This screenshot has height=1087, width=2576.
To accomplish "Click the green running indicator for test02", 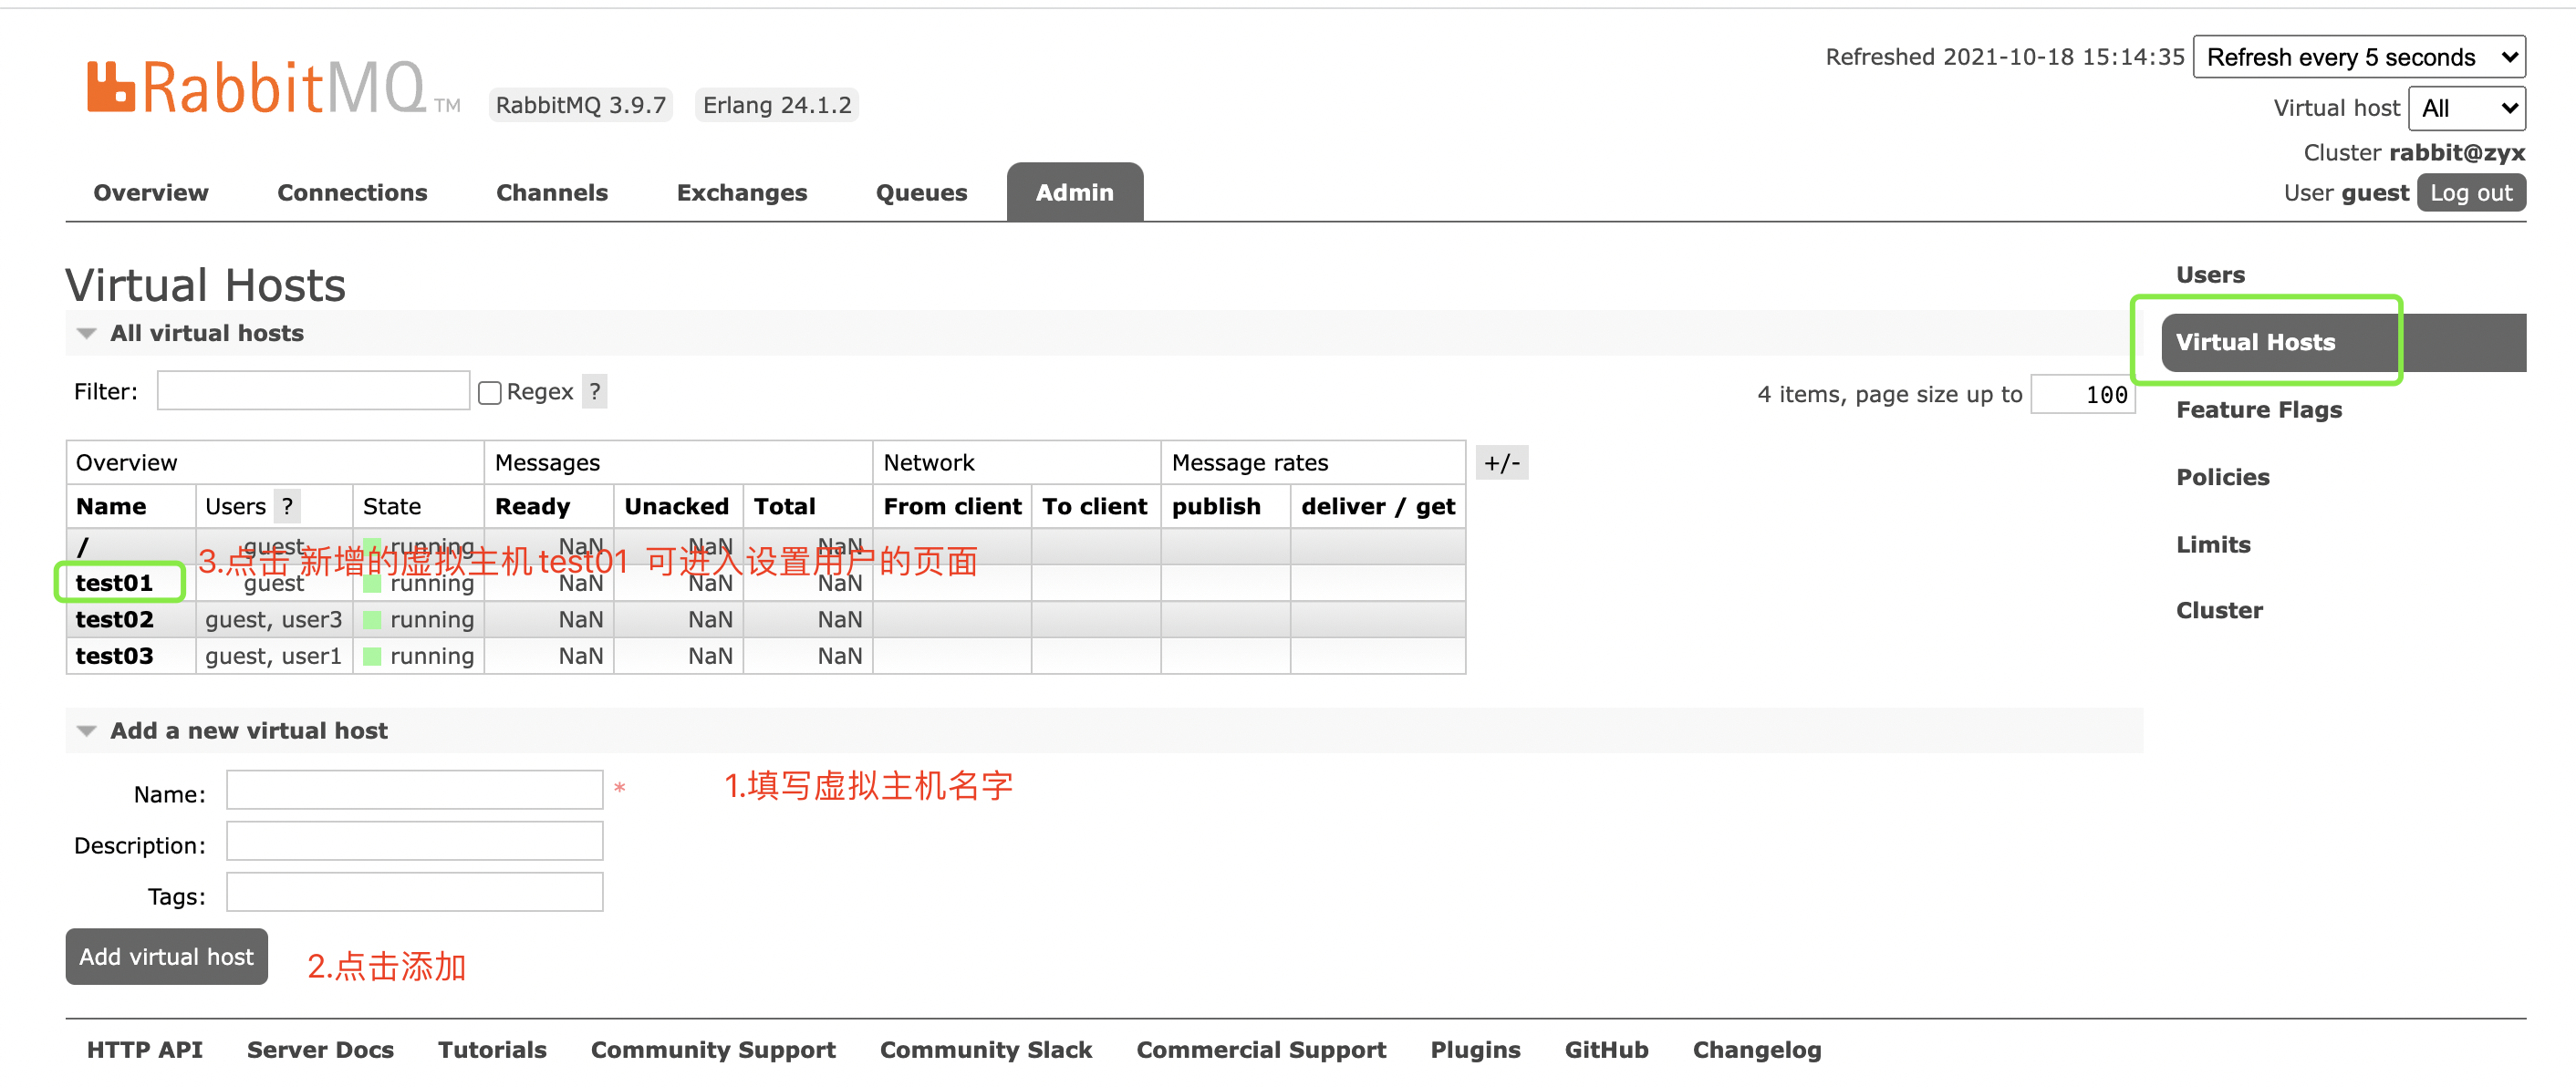I will point(372,620).
